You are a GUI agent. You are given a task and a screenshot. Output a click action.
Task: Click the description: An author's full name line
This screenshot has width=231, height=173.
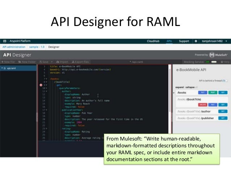pos(87,101)
